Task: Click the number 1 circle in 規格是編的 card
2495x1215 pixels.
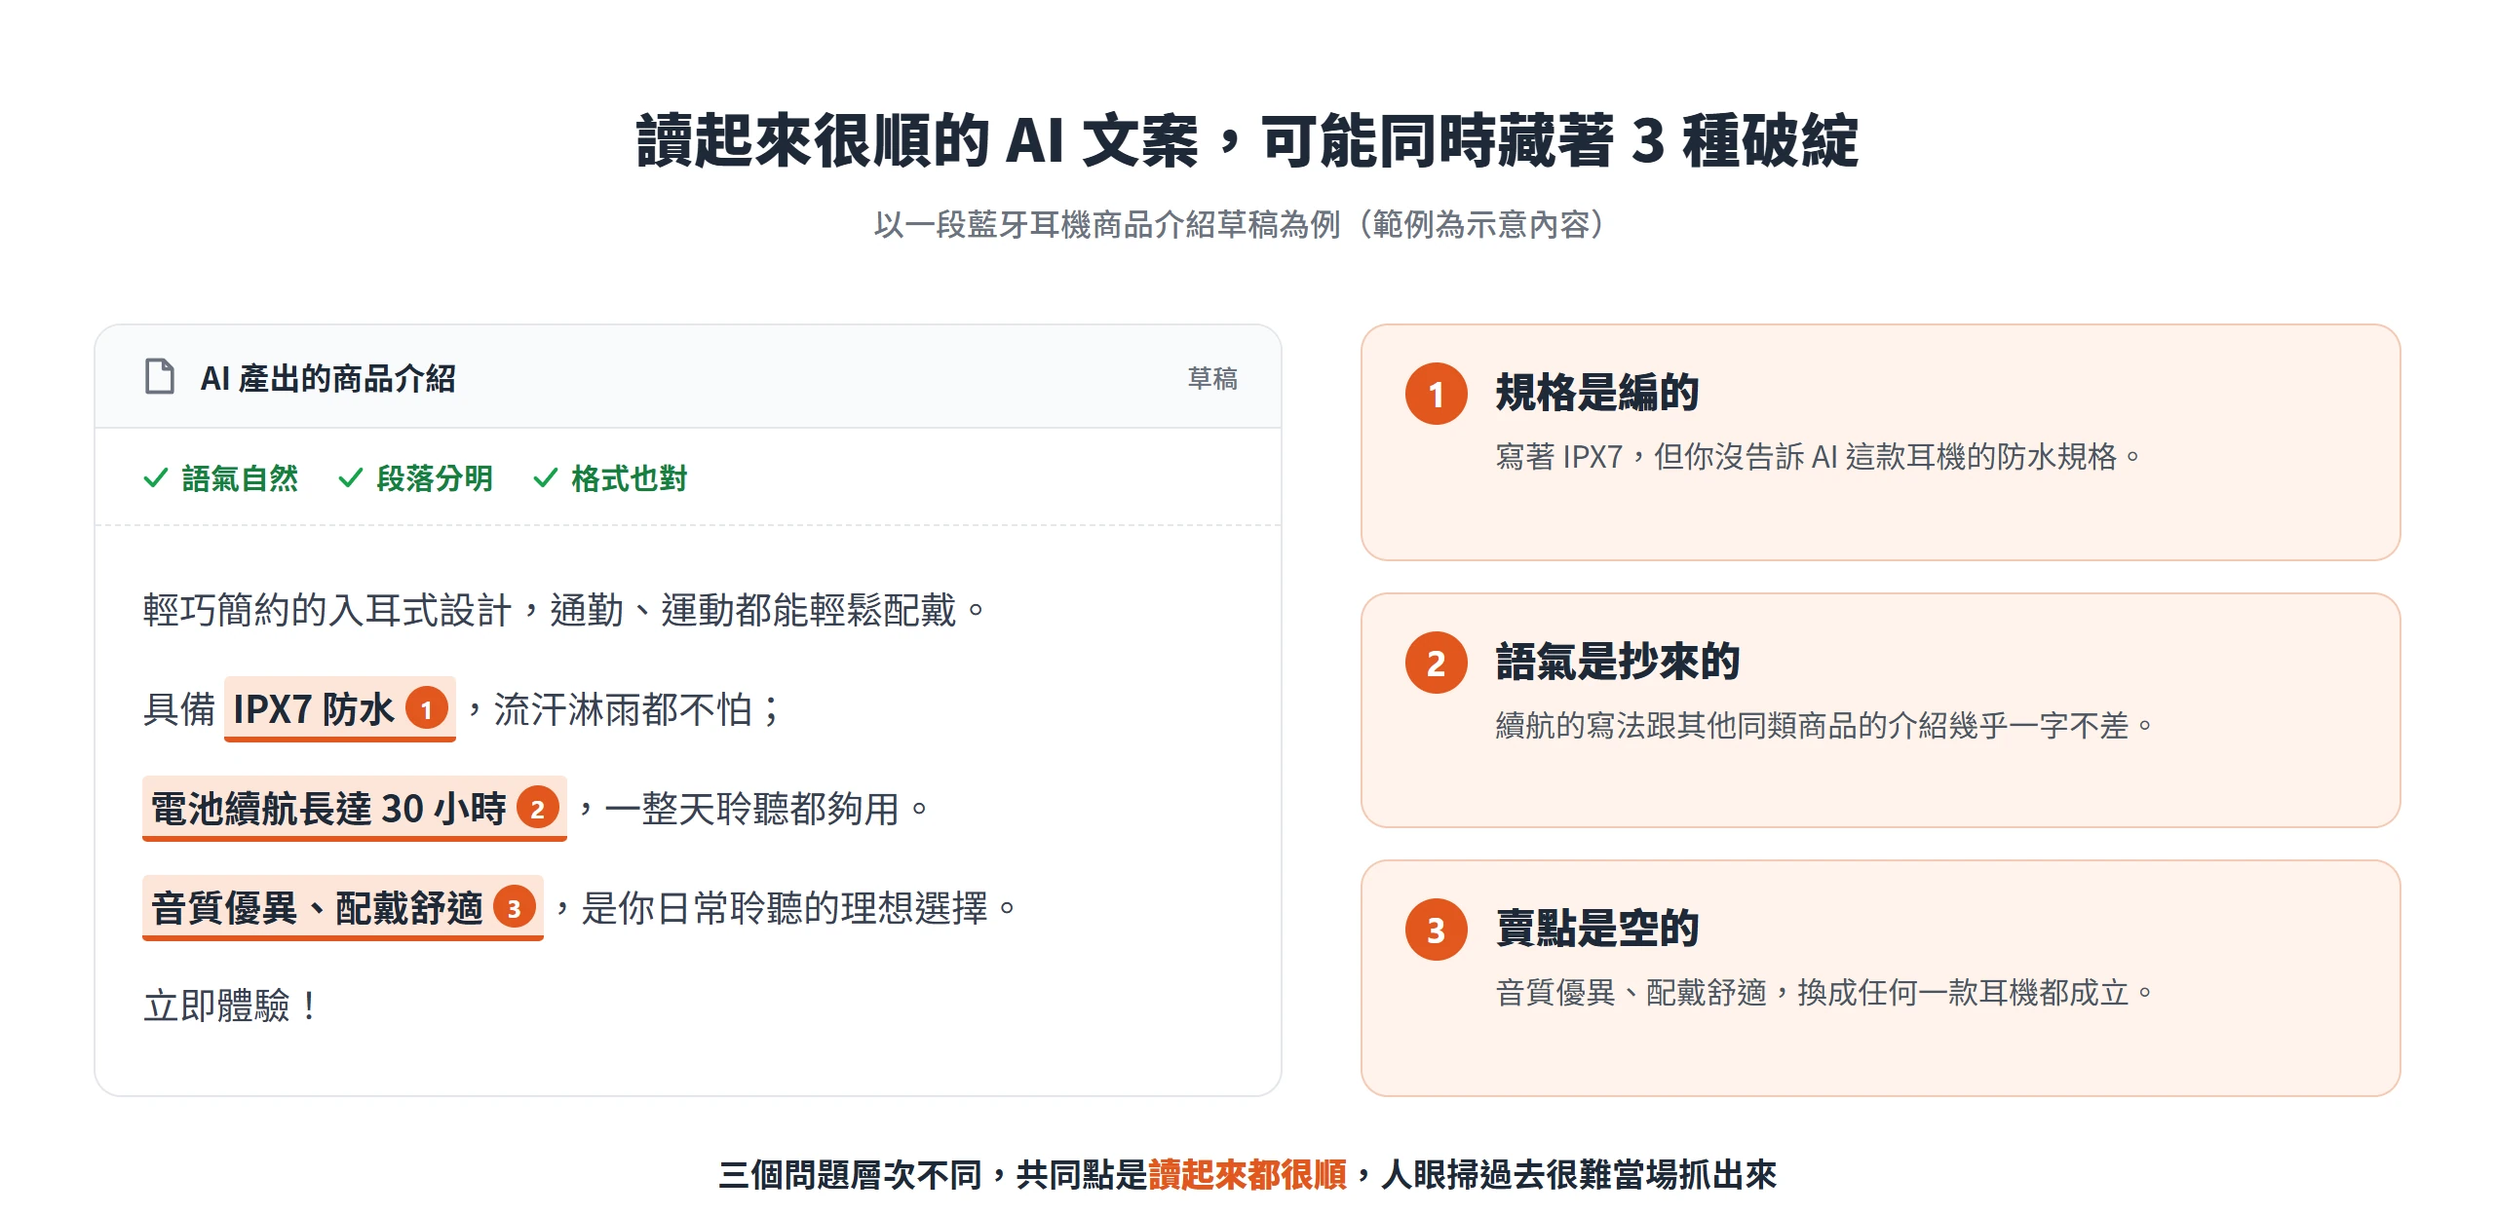Action: [1436, 394]
